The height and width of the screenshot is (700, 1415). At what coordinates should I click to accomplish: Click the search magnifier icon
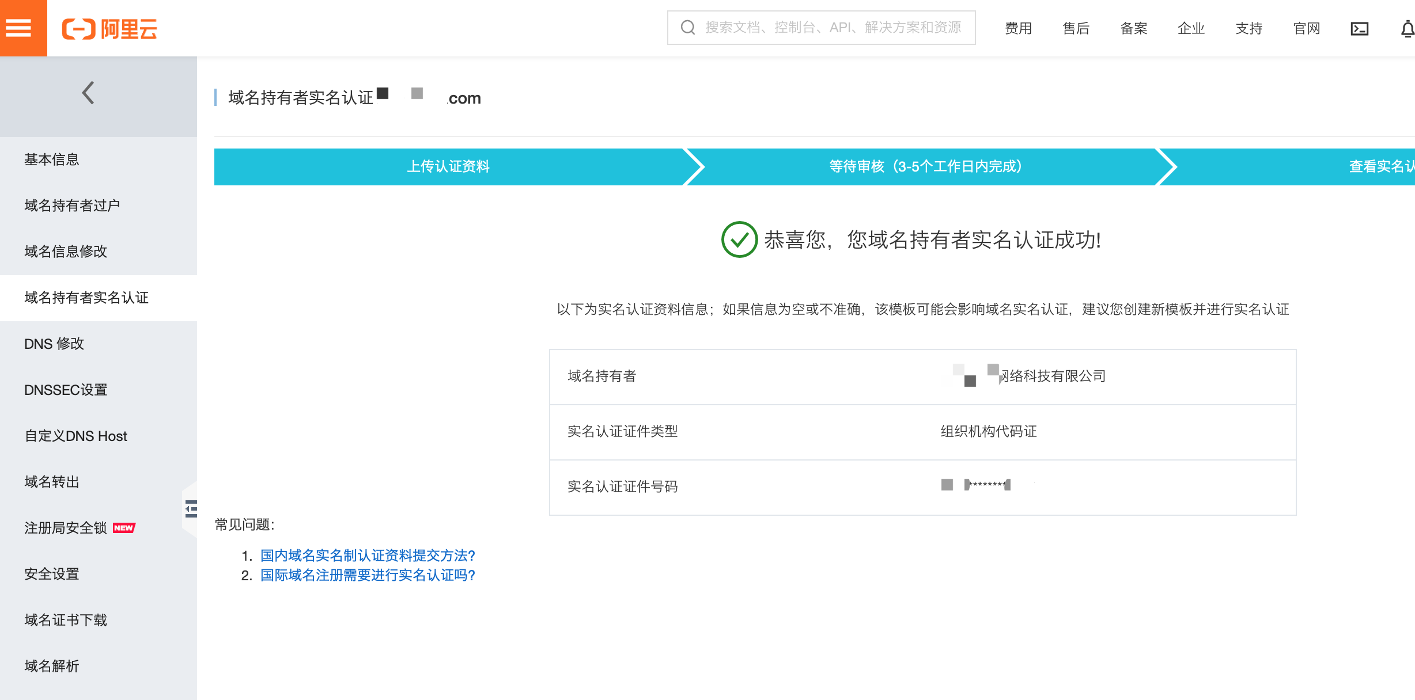687,27
